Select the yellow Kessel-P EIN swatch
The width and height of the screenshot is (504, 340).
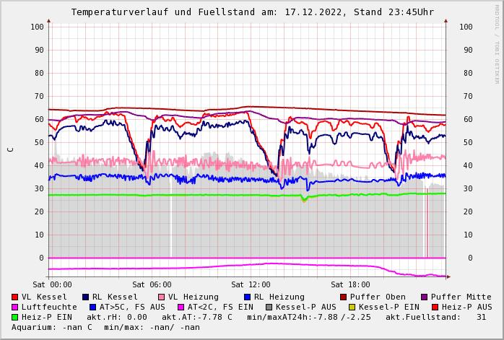[x=353, y=307]
